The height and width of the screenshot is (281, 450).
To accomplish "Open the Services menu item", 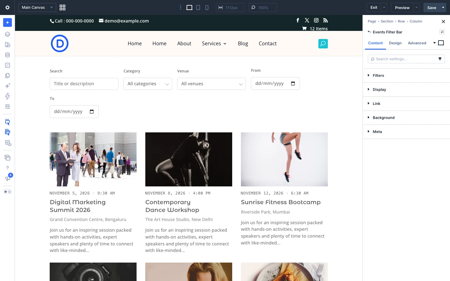I will (x=214, y=44).
